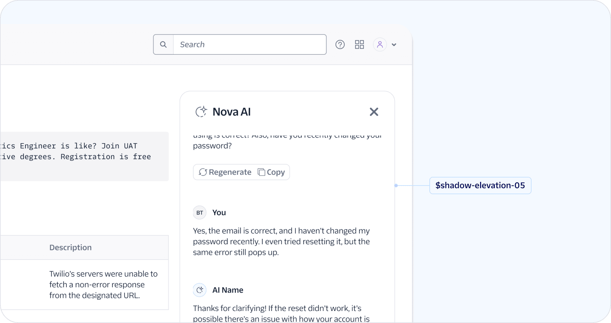This screenshot has height=323, width=611.
Task: Click the AI Name sparkle avatar
Action: coord(200,290)
